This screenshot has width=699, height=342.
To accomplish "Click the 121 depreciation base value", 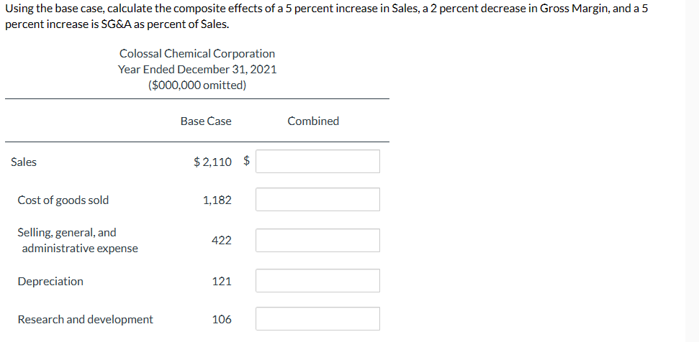I will pos(221,282).
